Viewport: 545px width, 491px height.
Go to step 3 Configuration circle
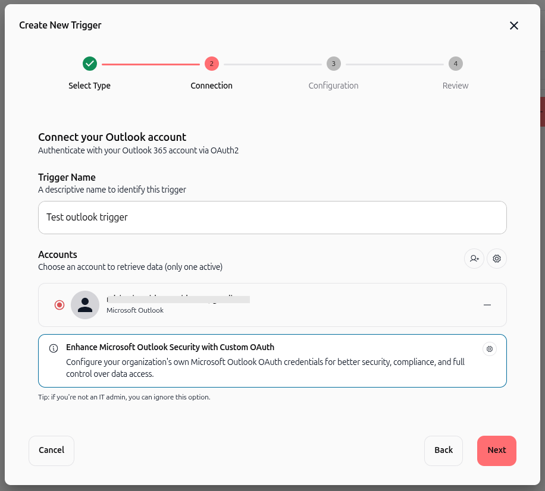pyautogui.click(x=334, y=64)
